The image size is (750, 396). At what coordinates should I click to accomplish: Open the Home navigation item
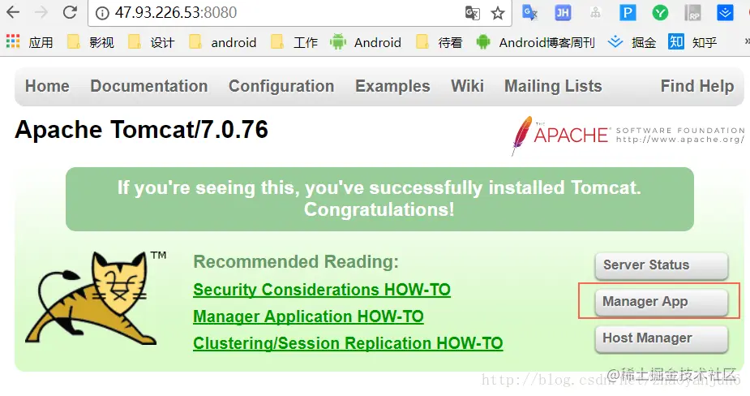[47, 86]
